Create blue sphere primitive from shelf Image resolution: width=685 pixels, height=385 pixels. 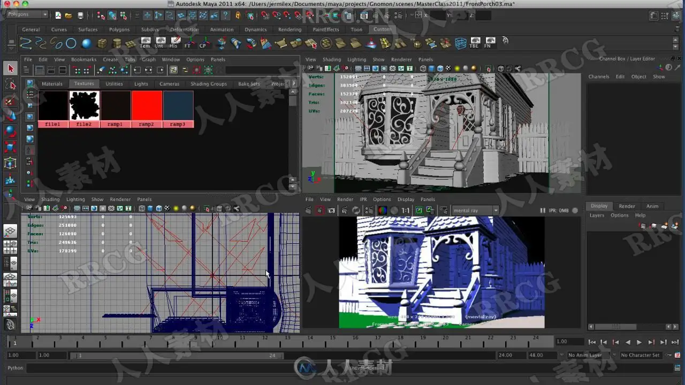86,43
